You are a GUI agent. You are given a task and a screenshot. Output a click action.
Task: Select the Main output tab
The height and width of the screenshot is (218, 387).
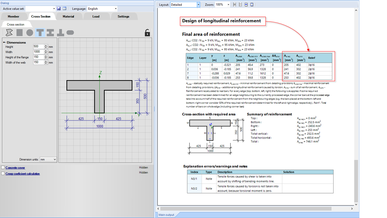(x=167, y=215)
